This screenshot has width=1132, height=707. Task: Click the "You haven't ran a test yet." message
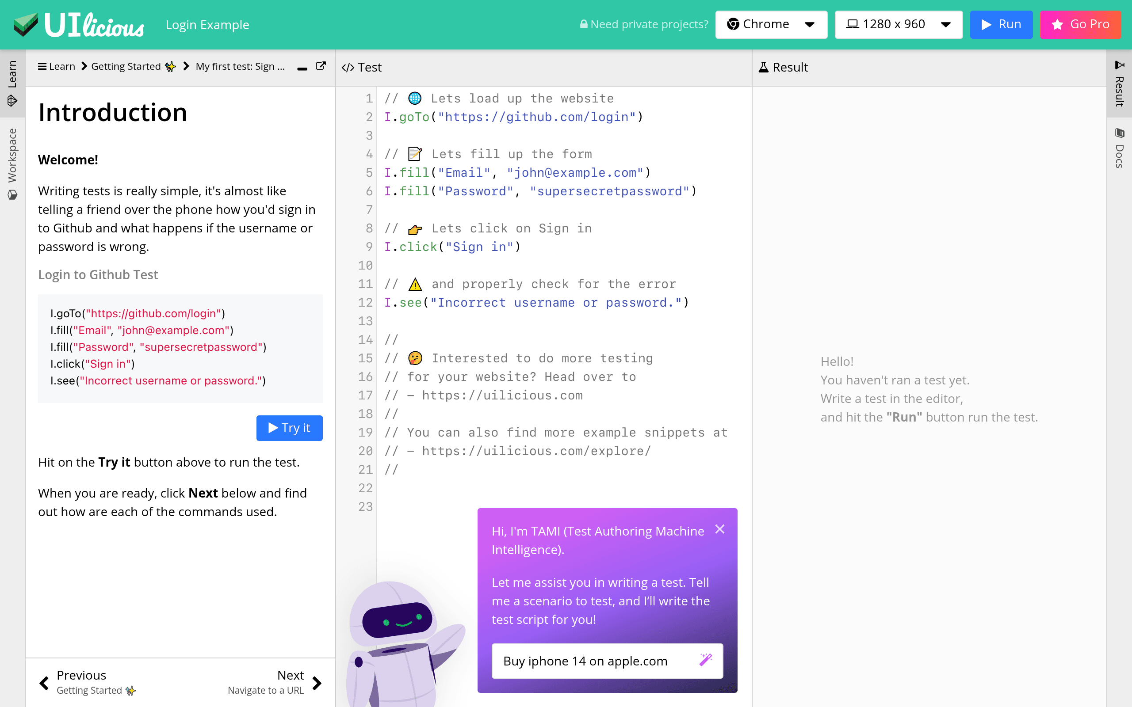(x=895, y=380)
